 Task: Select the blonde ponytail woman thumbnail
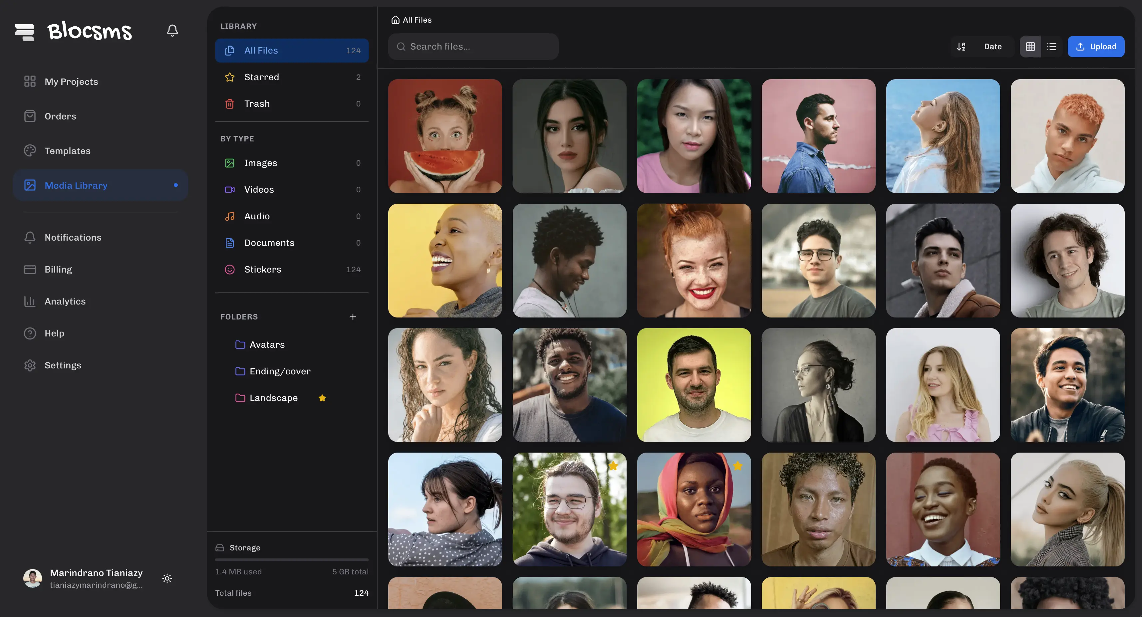[x=1067, y=509]
